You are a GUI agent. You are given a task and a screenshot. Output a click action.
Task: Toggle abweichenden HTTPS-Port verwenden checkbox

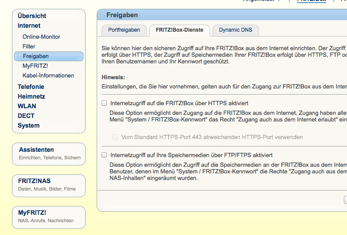[115, 137]
